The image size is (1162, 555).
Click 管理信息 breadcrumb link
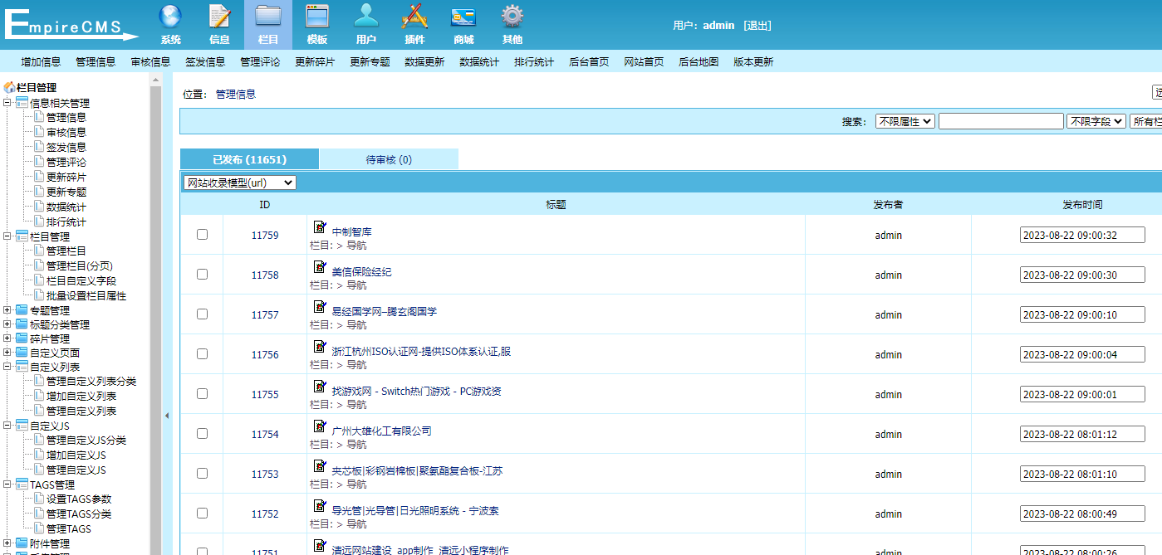pyautogui.click(x=236, y=95)
